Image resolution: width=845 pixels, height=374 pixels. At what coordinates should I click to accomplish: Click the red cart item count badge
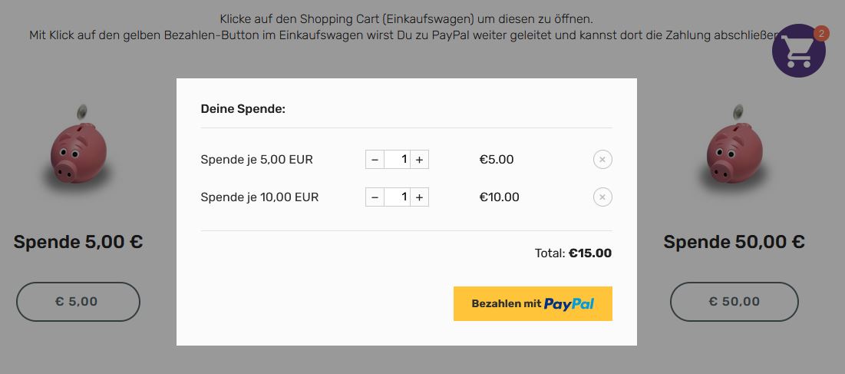(821, 33)
